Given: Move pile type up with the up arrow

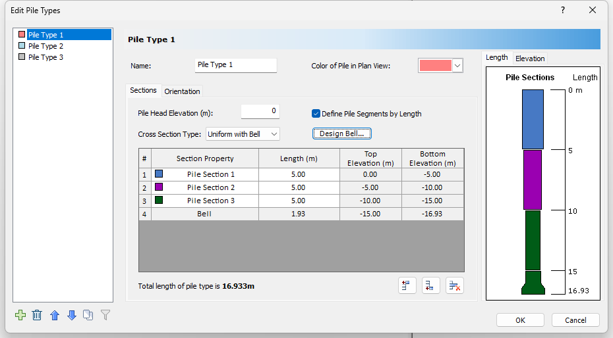Looking at the screenshot, I should coord(55,316).
